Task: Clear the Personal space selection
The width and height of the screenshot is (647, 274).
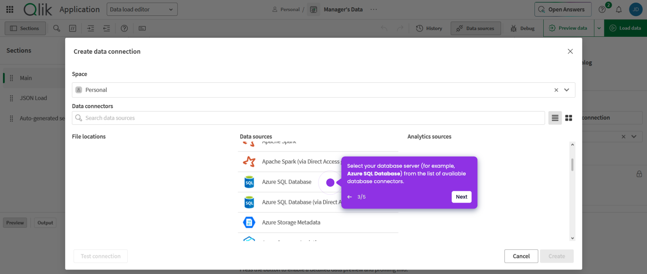Action: (556, 90)
